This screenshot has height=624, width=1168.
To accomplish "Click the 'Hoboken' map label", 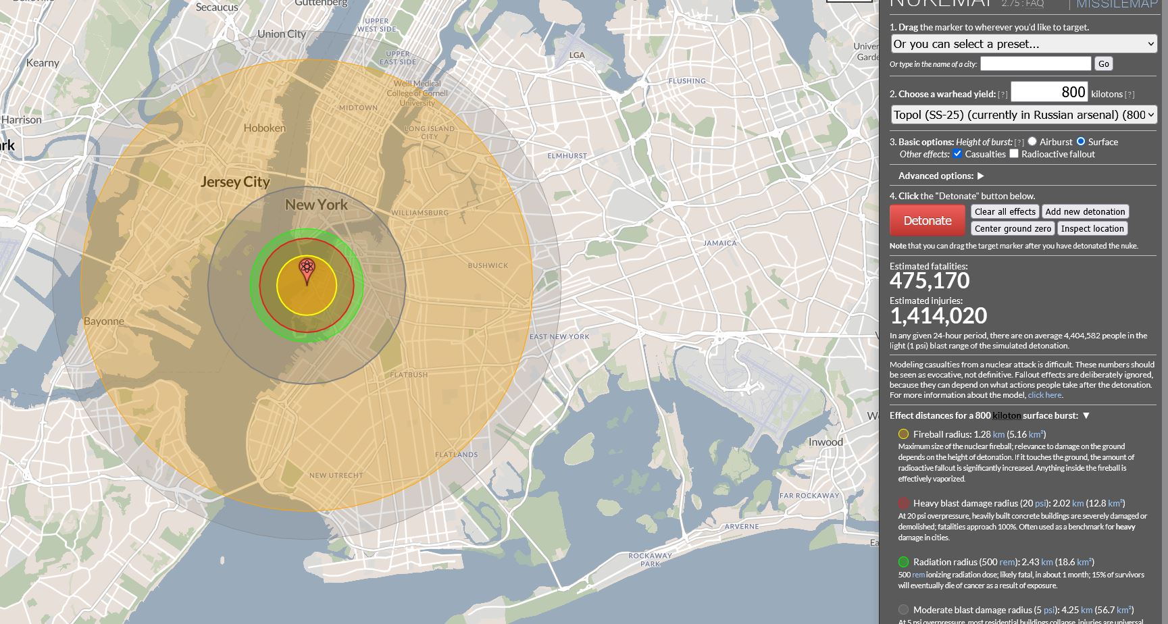I will pos(265,128).
